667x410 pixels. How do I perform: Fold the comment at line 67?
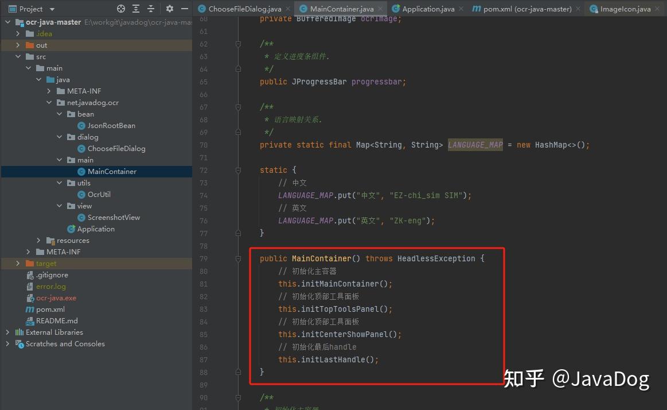point(238,107)
